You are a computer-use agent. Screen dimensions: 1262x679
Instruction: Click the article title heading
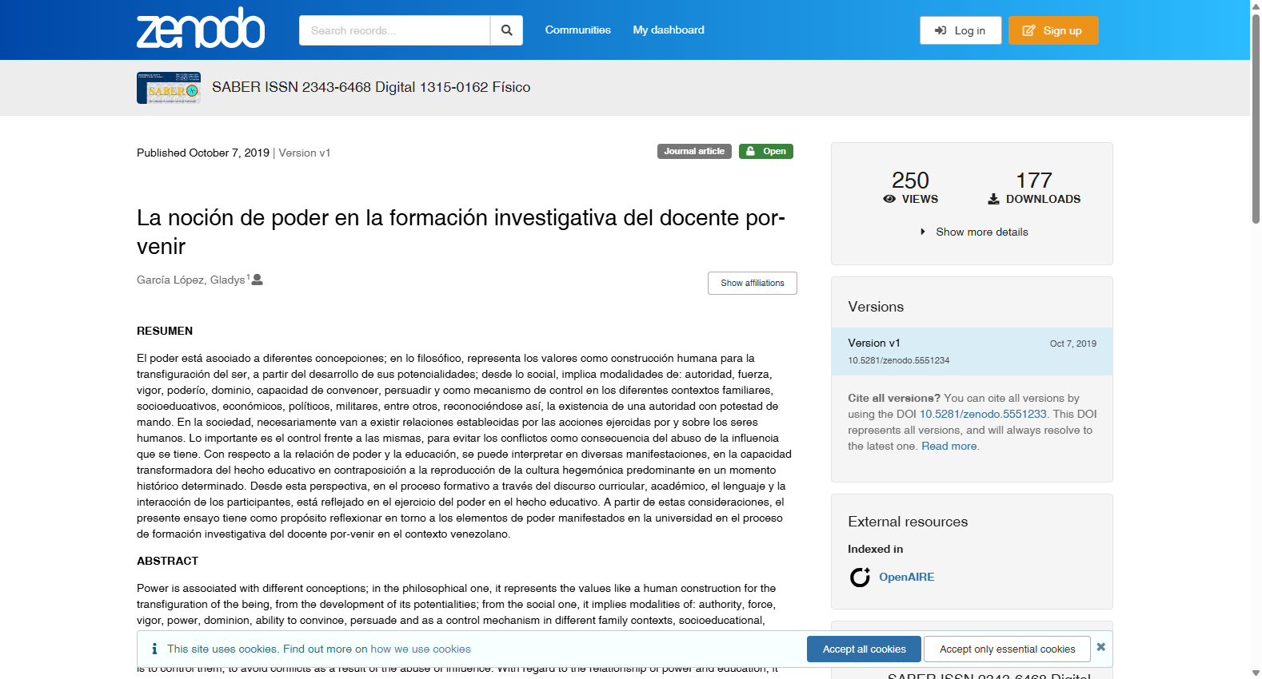461,232
